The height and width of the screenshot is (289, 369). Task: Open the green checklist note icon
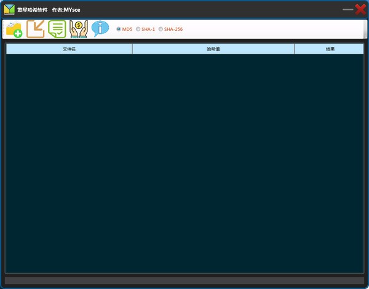pyautogui.click(x=57, y=29)
